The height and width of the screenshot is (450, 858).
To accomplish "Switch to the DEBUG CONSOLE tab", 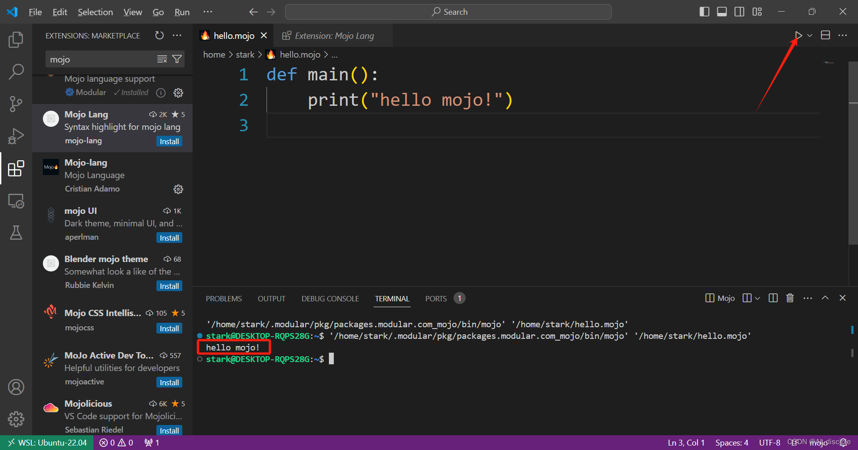I will (x=330, y=299).
